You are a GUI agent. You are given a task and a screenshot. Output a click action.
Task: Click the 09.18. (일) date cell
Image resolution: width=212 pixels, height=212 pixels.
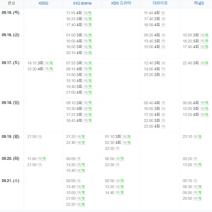tap(11, 103)
